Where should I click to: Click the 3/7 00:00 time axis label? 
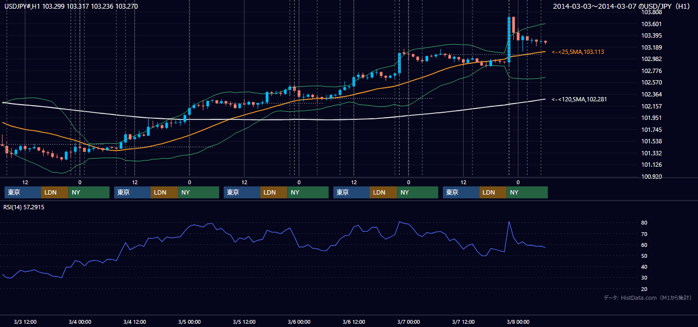click(408, 322)
